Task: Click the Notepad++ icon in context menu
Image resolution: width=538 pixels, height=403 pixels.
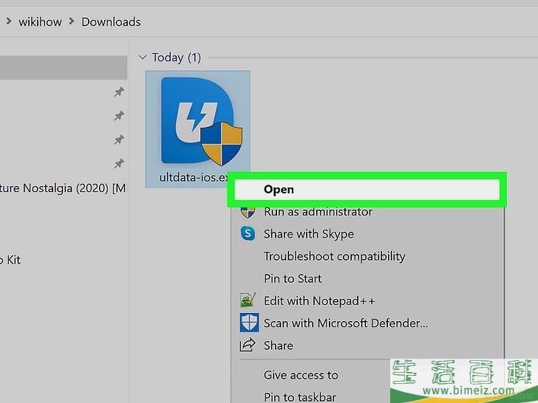Action: pyautogui.click(x=248, y=300)
